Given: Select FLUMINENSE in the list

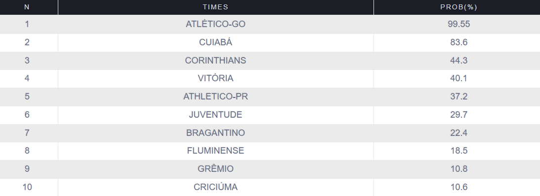Looking at the screenshot, I should point(215,151).
